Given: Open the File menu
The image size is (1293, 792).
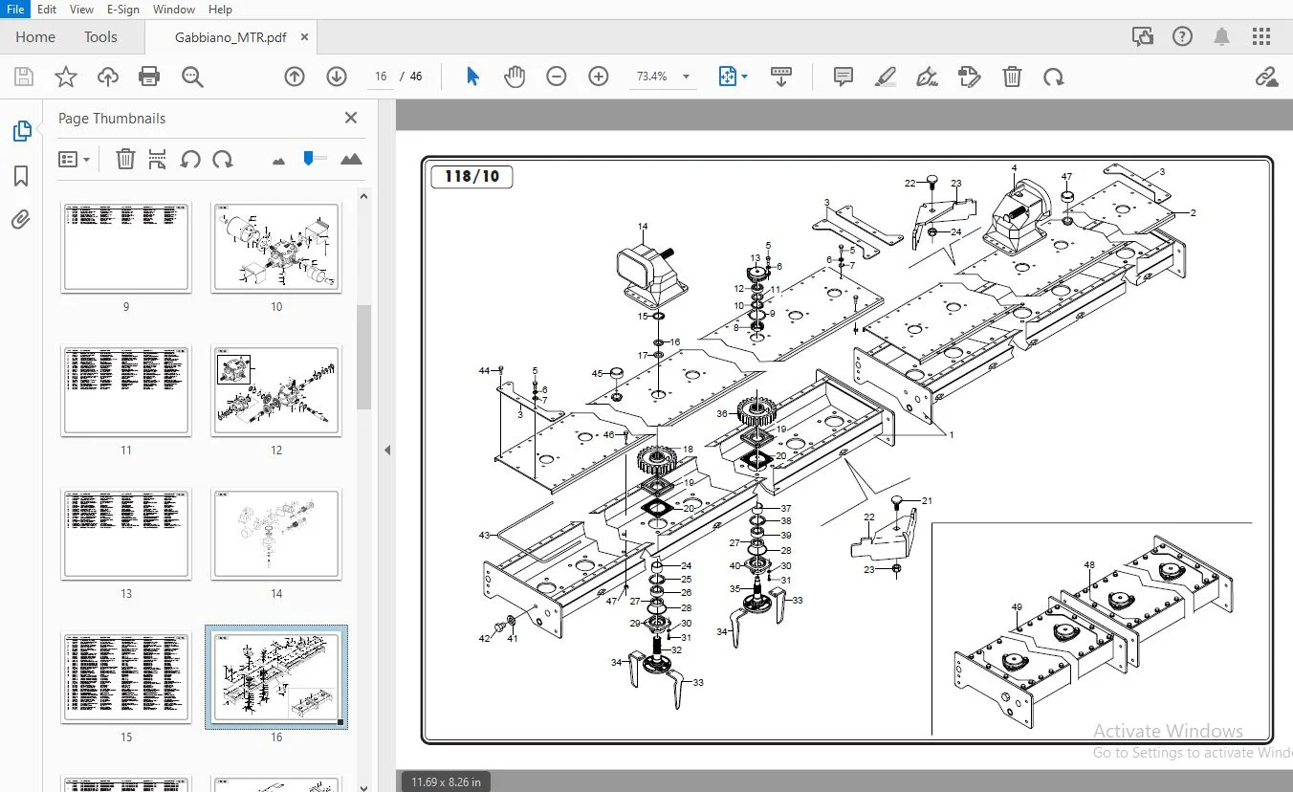Looking at the screenshot, I should pos(16,10).
